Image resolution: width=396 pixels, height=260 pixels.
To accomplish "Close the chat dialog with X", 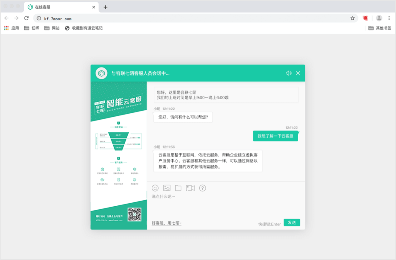I will click(298, 73).
